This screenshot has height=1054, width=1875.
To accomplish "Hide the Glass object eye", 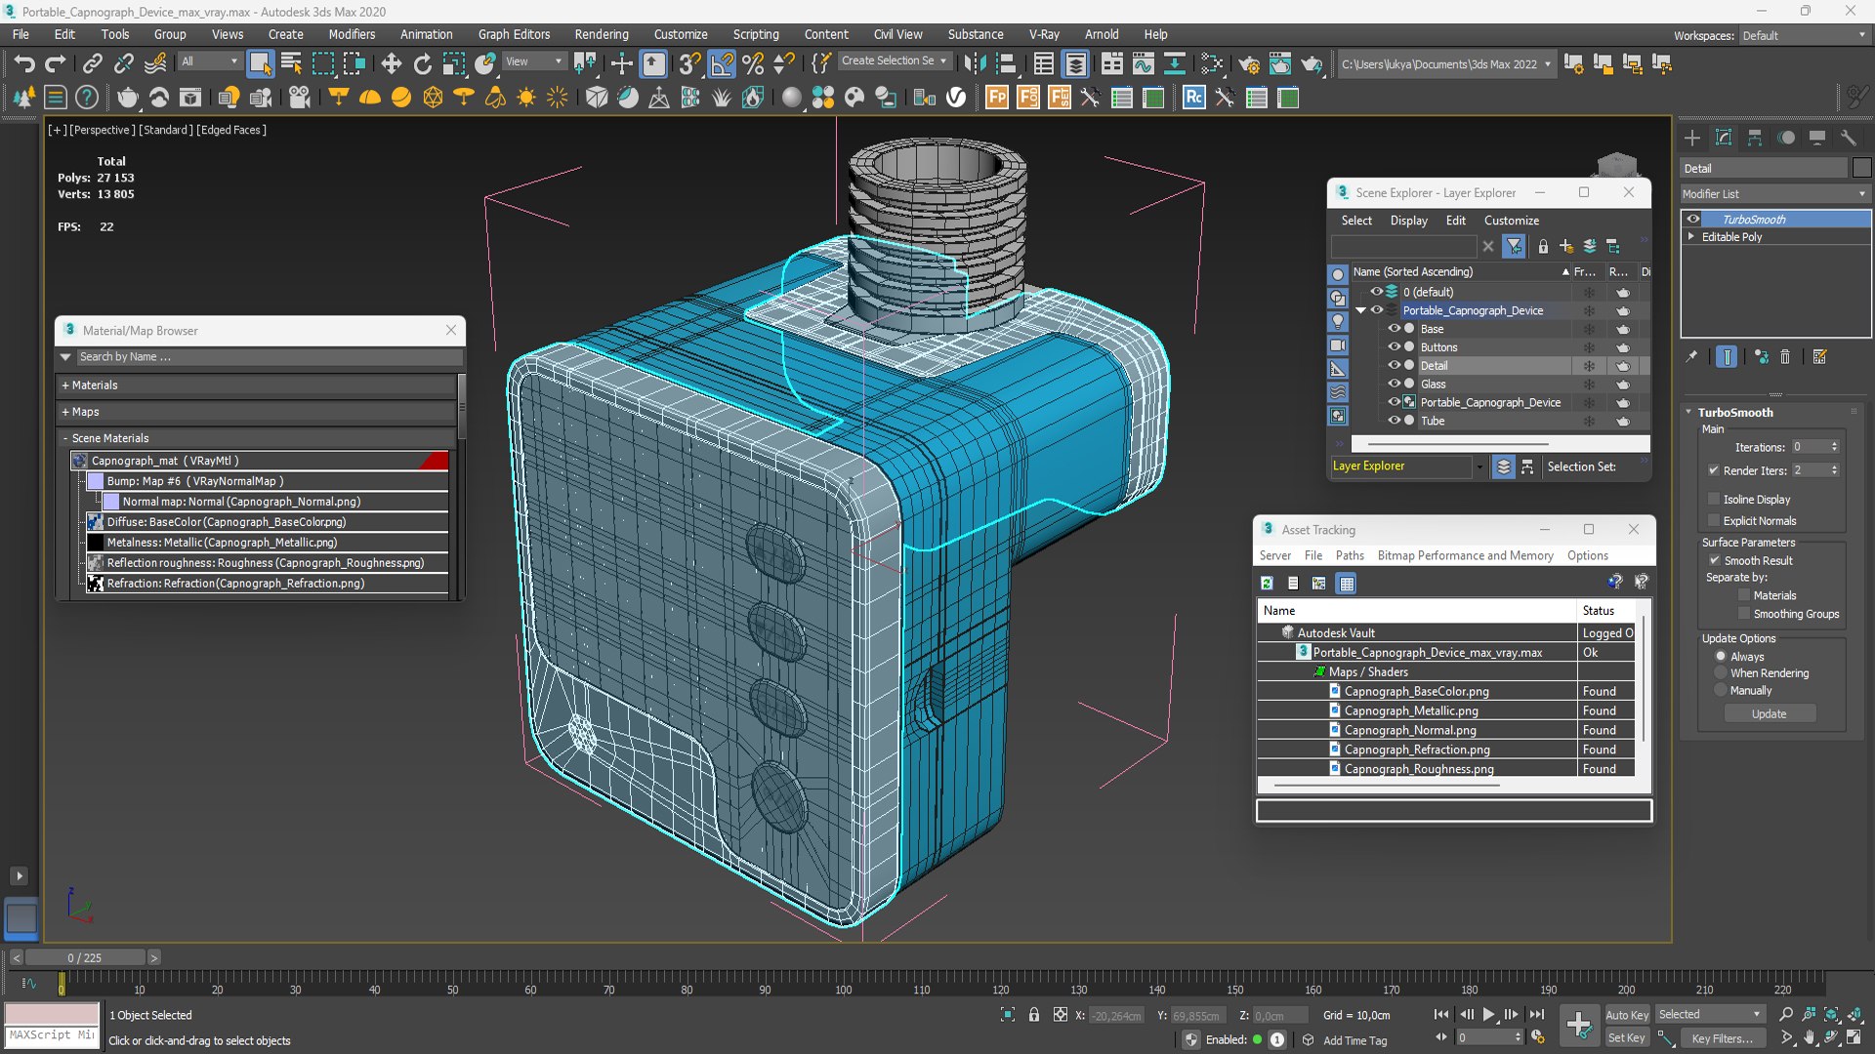I will pyautogui.click(x=1395, y=384).
